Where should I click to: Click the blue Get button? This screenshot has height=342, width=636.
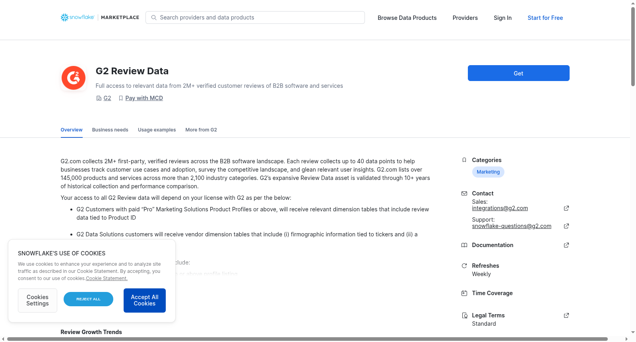point(518,73)
